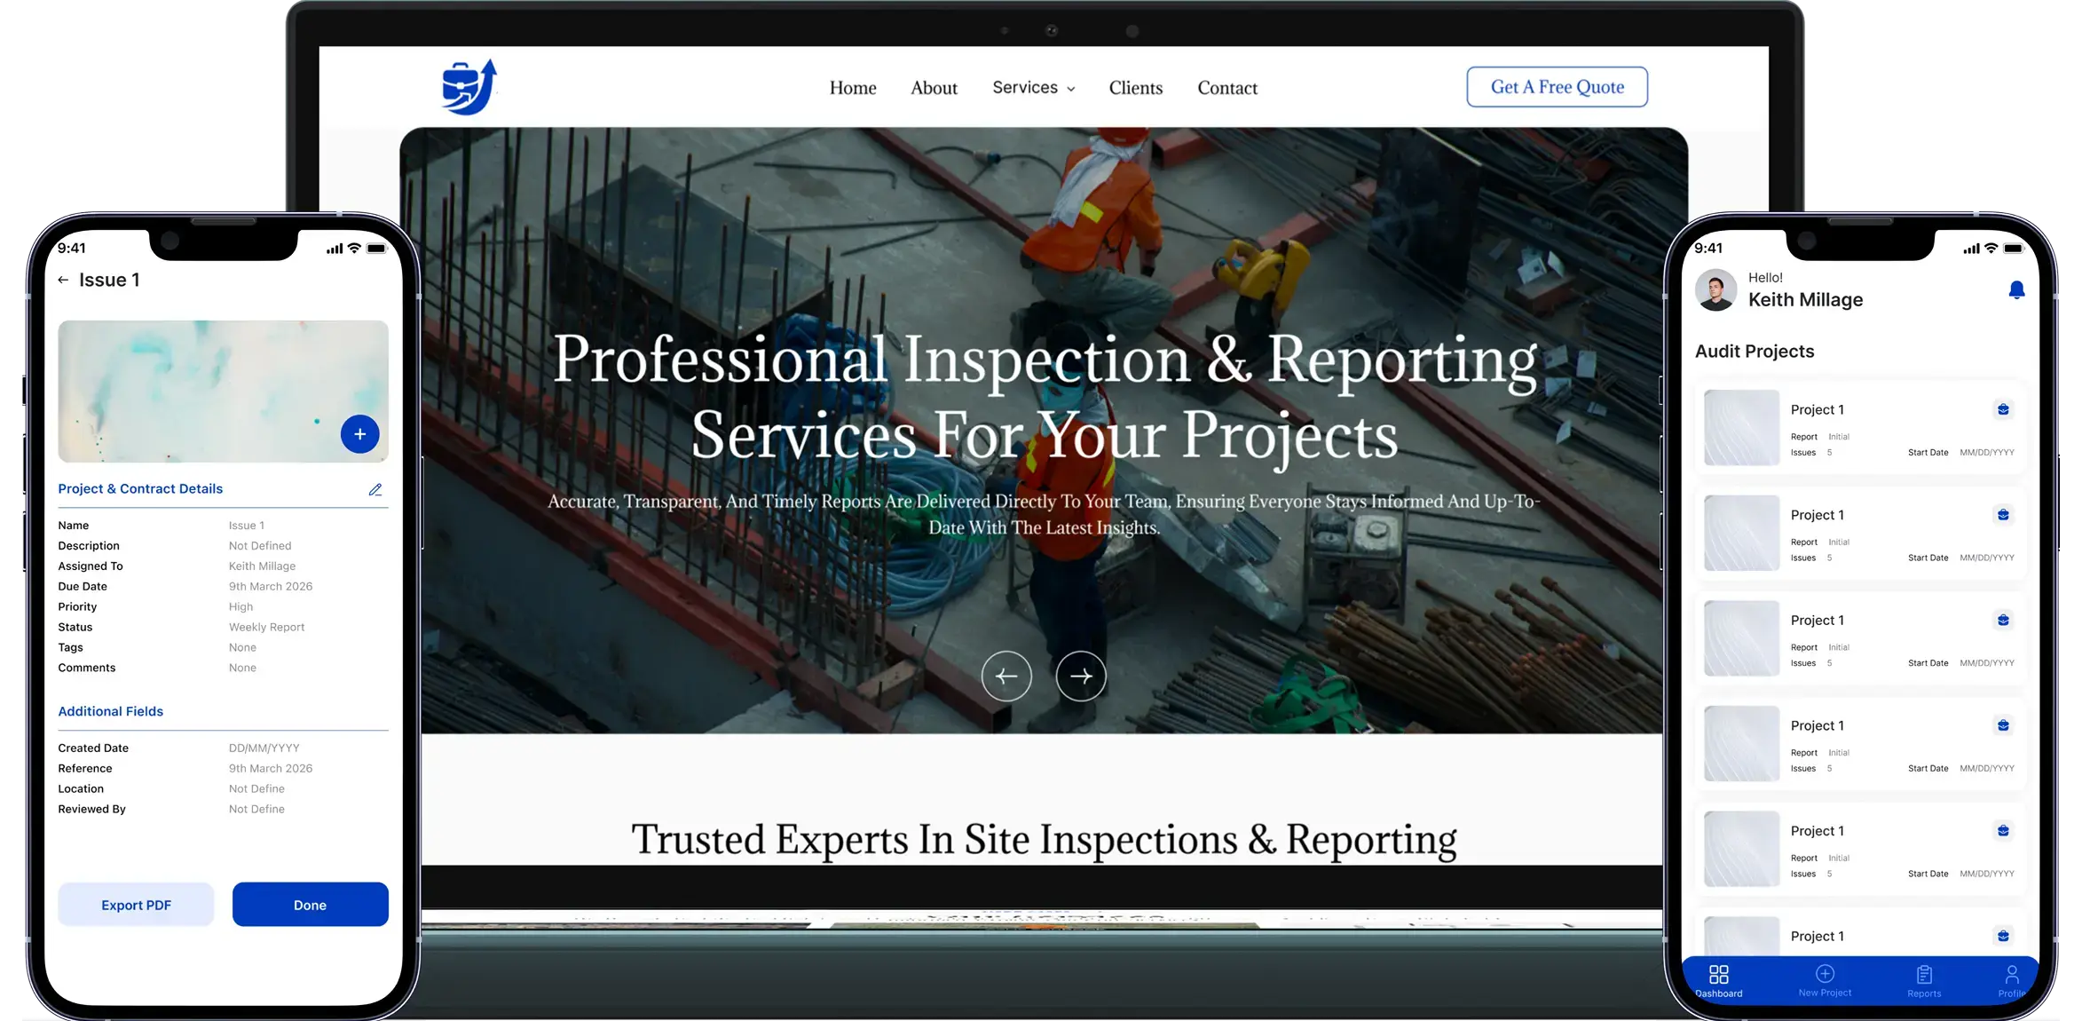This screenshot has width=2082, height=1021.
Task: Go to the Clients page
Action: (1135, 88)
